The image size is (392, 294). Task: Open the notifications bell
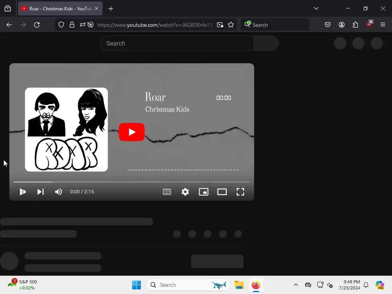point(366,285)
